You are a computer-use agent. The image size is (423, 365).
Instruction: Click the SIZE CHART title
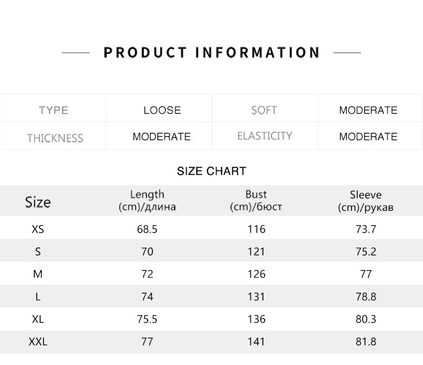(x=211, y=171)
